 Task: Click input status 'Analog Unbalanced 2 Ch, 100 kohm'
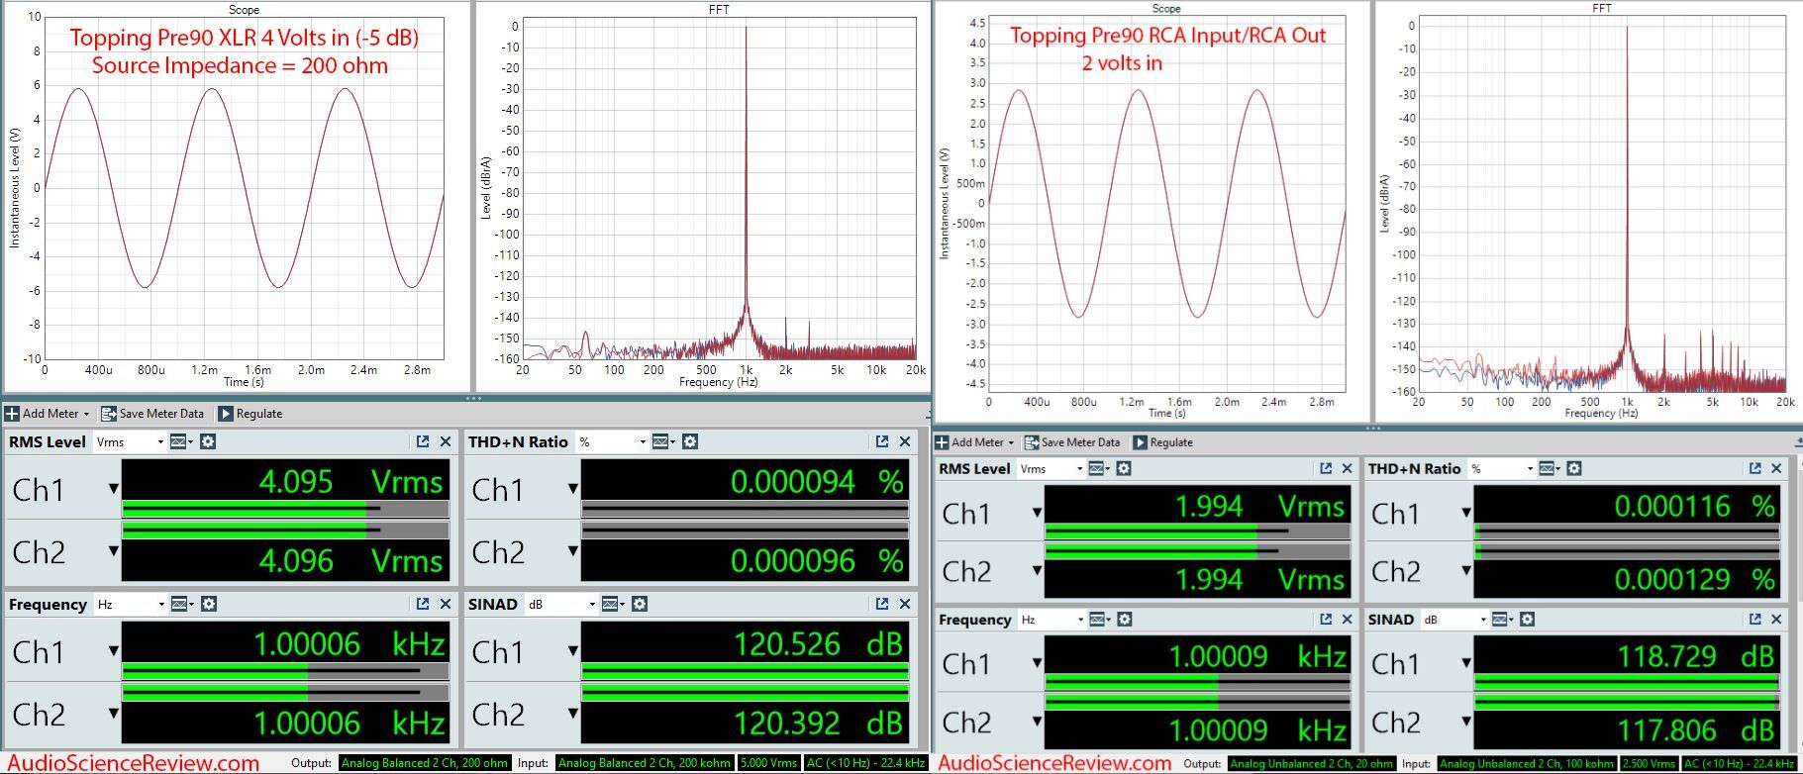click(1528, 764)
